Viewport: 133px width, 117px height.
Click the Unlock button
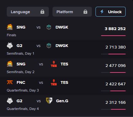pyautogui.click(x=111, y=12)
